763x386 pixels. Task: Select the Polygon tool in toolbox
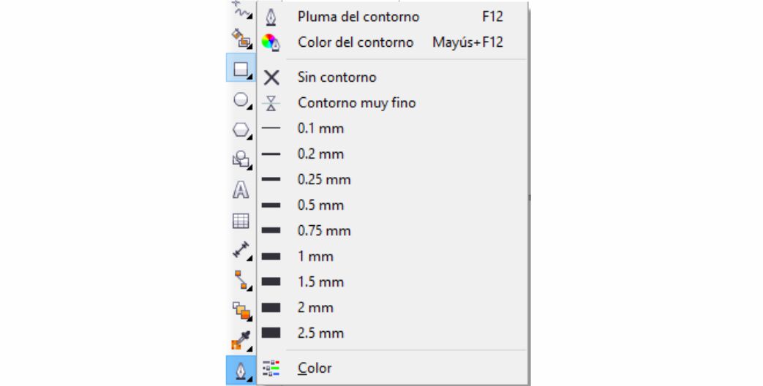pyautogui.click(x=241, y=130)
